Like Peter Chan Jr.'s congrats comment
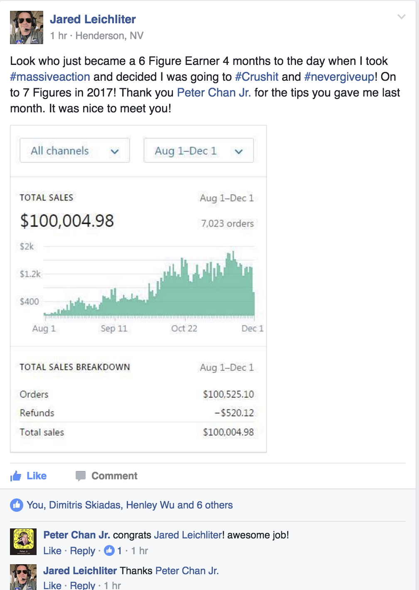 tap(52, 551)
